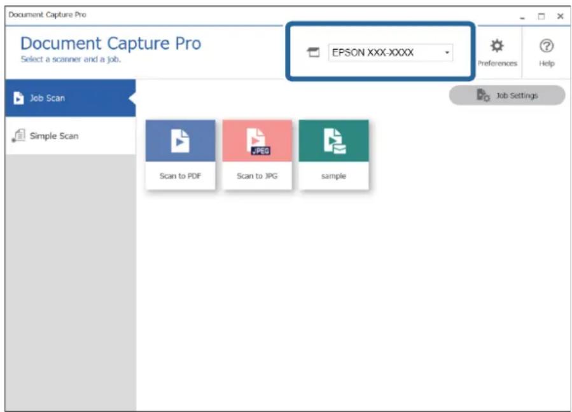Viewport: 572px width, 412px height.
Task: Click the sample job icon
Action: point(334,141)
